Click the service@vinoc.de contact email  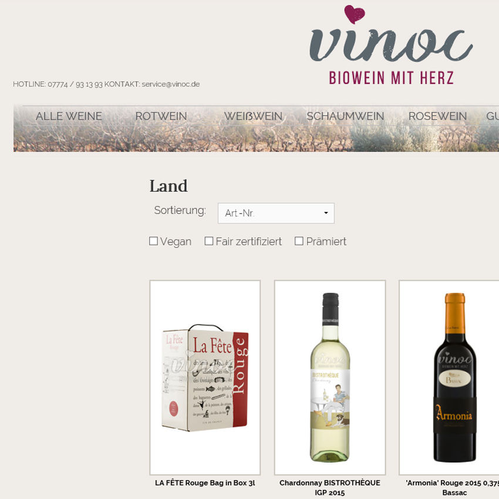coord(171,85)
